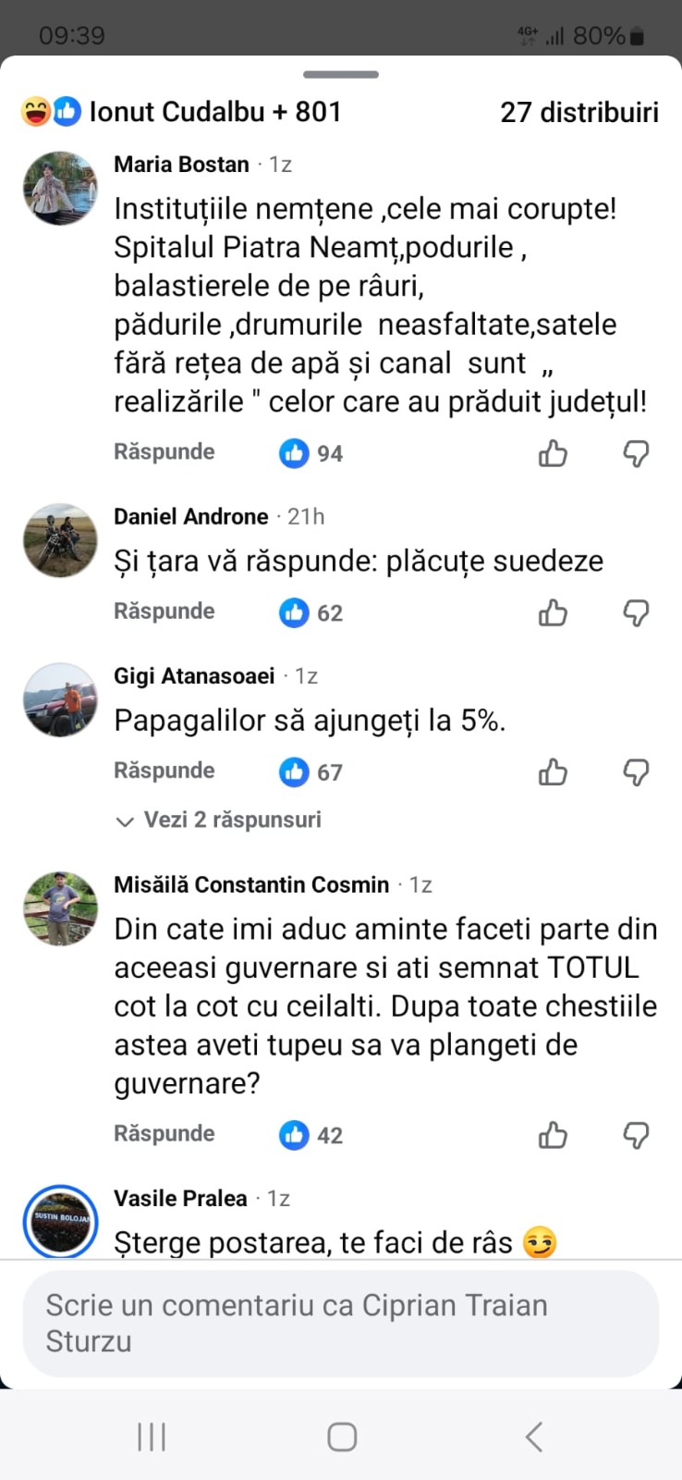Tap the sheet drag handle at top

(x=340, y=74)
